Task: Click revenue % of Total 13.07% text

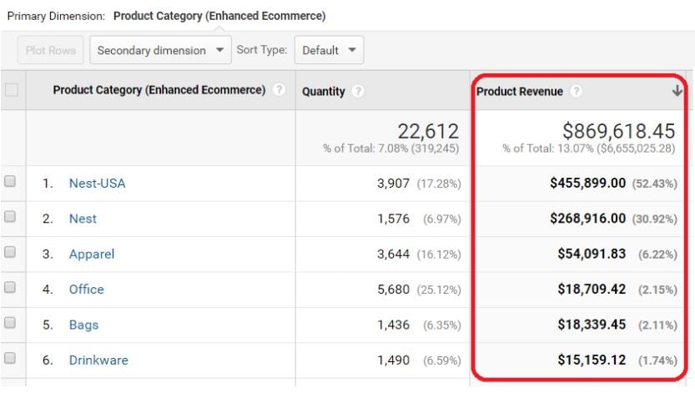Action: click(589, 149)
